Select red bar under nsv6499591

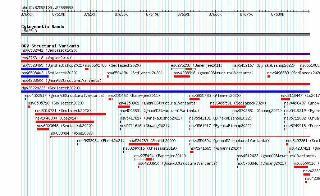(228, 107)
